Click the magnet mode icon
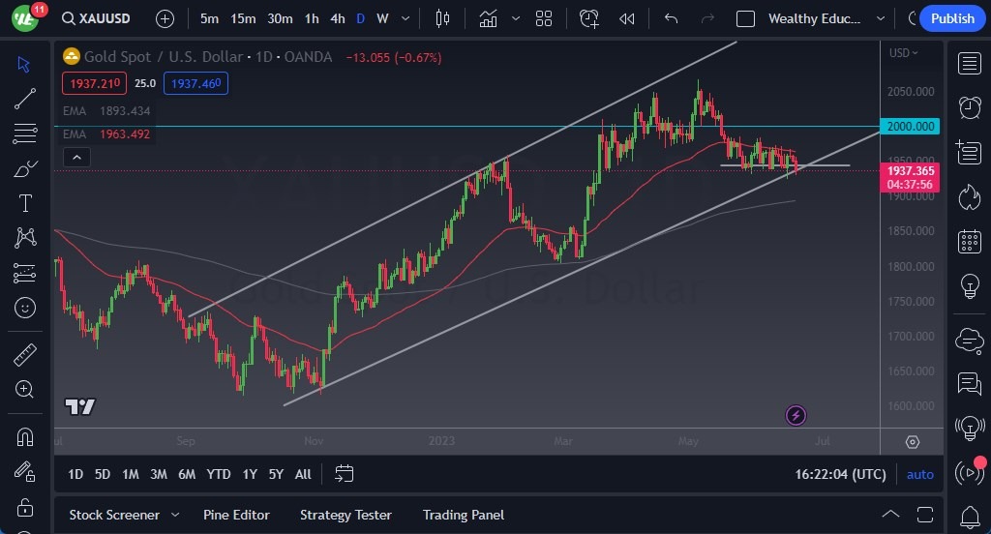The image size is (991, 534). (x=25, y=436)
